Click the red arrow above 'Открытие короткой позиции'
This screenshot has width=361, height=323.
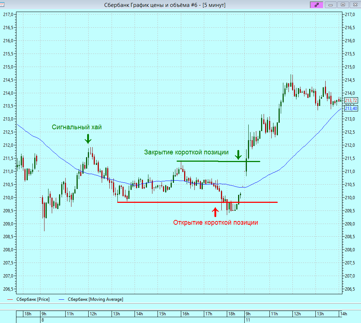[215, 212]
